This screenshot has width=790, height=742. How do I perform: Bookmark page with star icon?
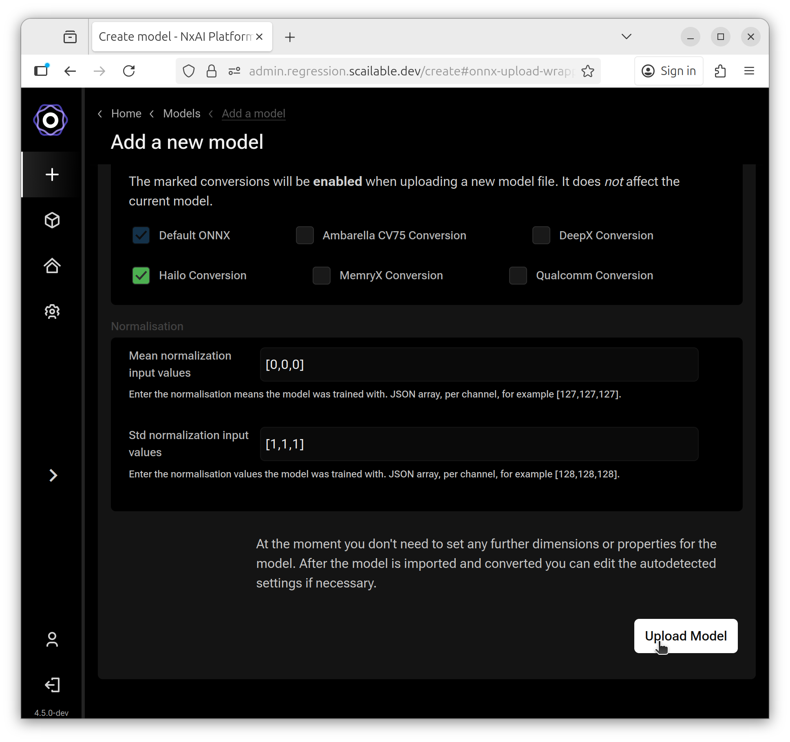(587, 71)
